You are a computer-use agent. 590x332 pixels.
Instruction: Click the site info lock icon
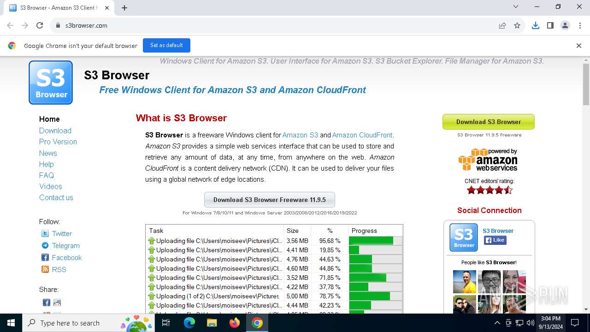click(x=58, y=25)
